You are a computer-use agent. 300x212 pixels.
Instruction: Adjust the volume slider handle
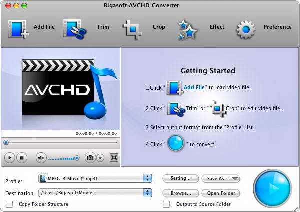77,158
